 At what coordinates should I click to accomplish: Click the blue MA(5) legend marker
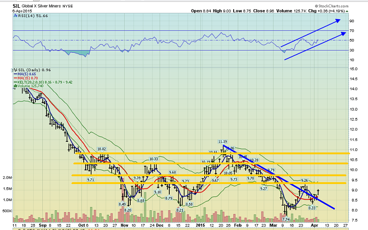(x=15, y=73)
